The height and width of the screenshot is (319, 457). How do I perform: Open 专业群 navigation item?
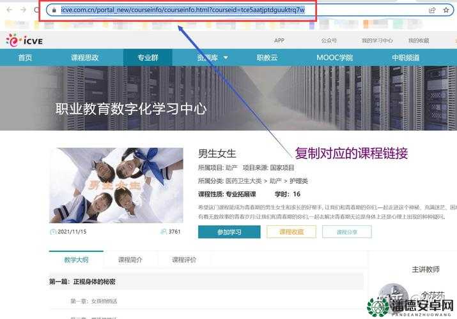(x=148, y=57)
